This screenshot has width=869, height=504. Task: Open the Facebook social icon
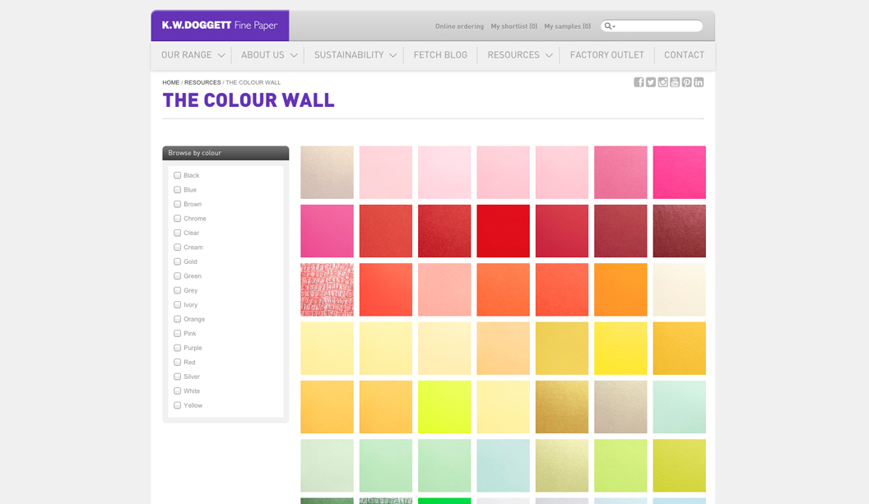click(639, 82)
